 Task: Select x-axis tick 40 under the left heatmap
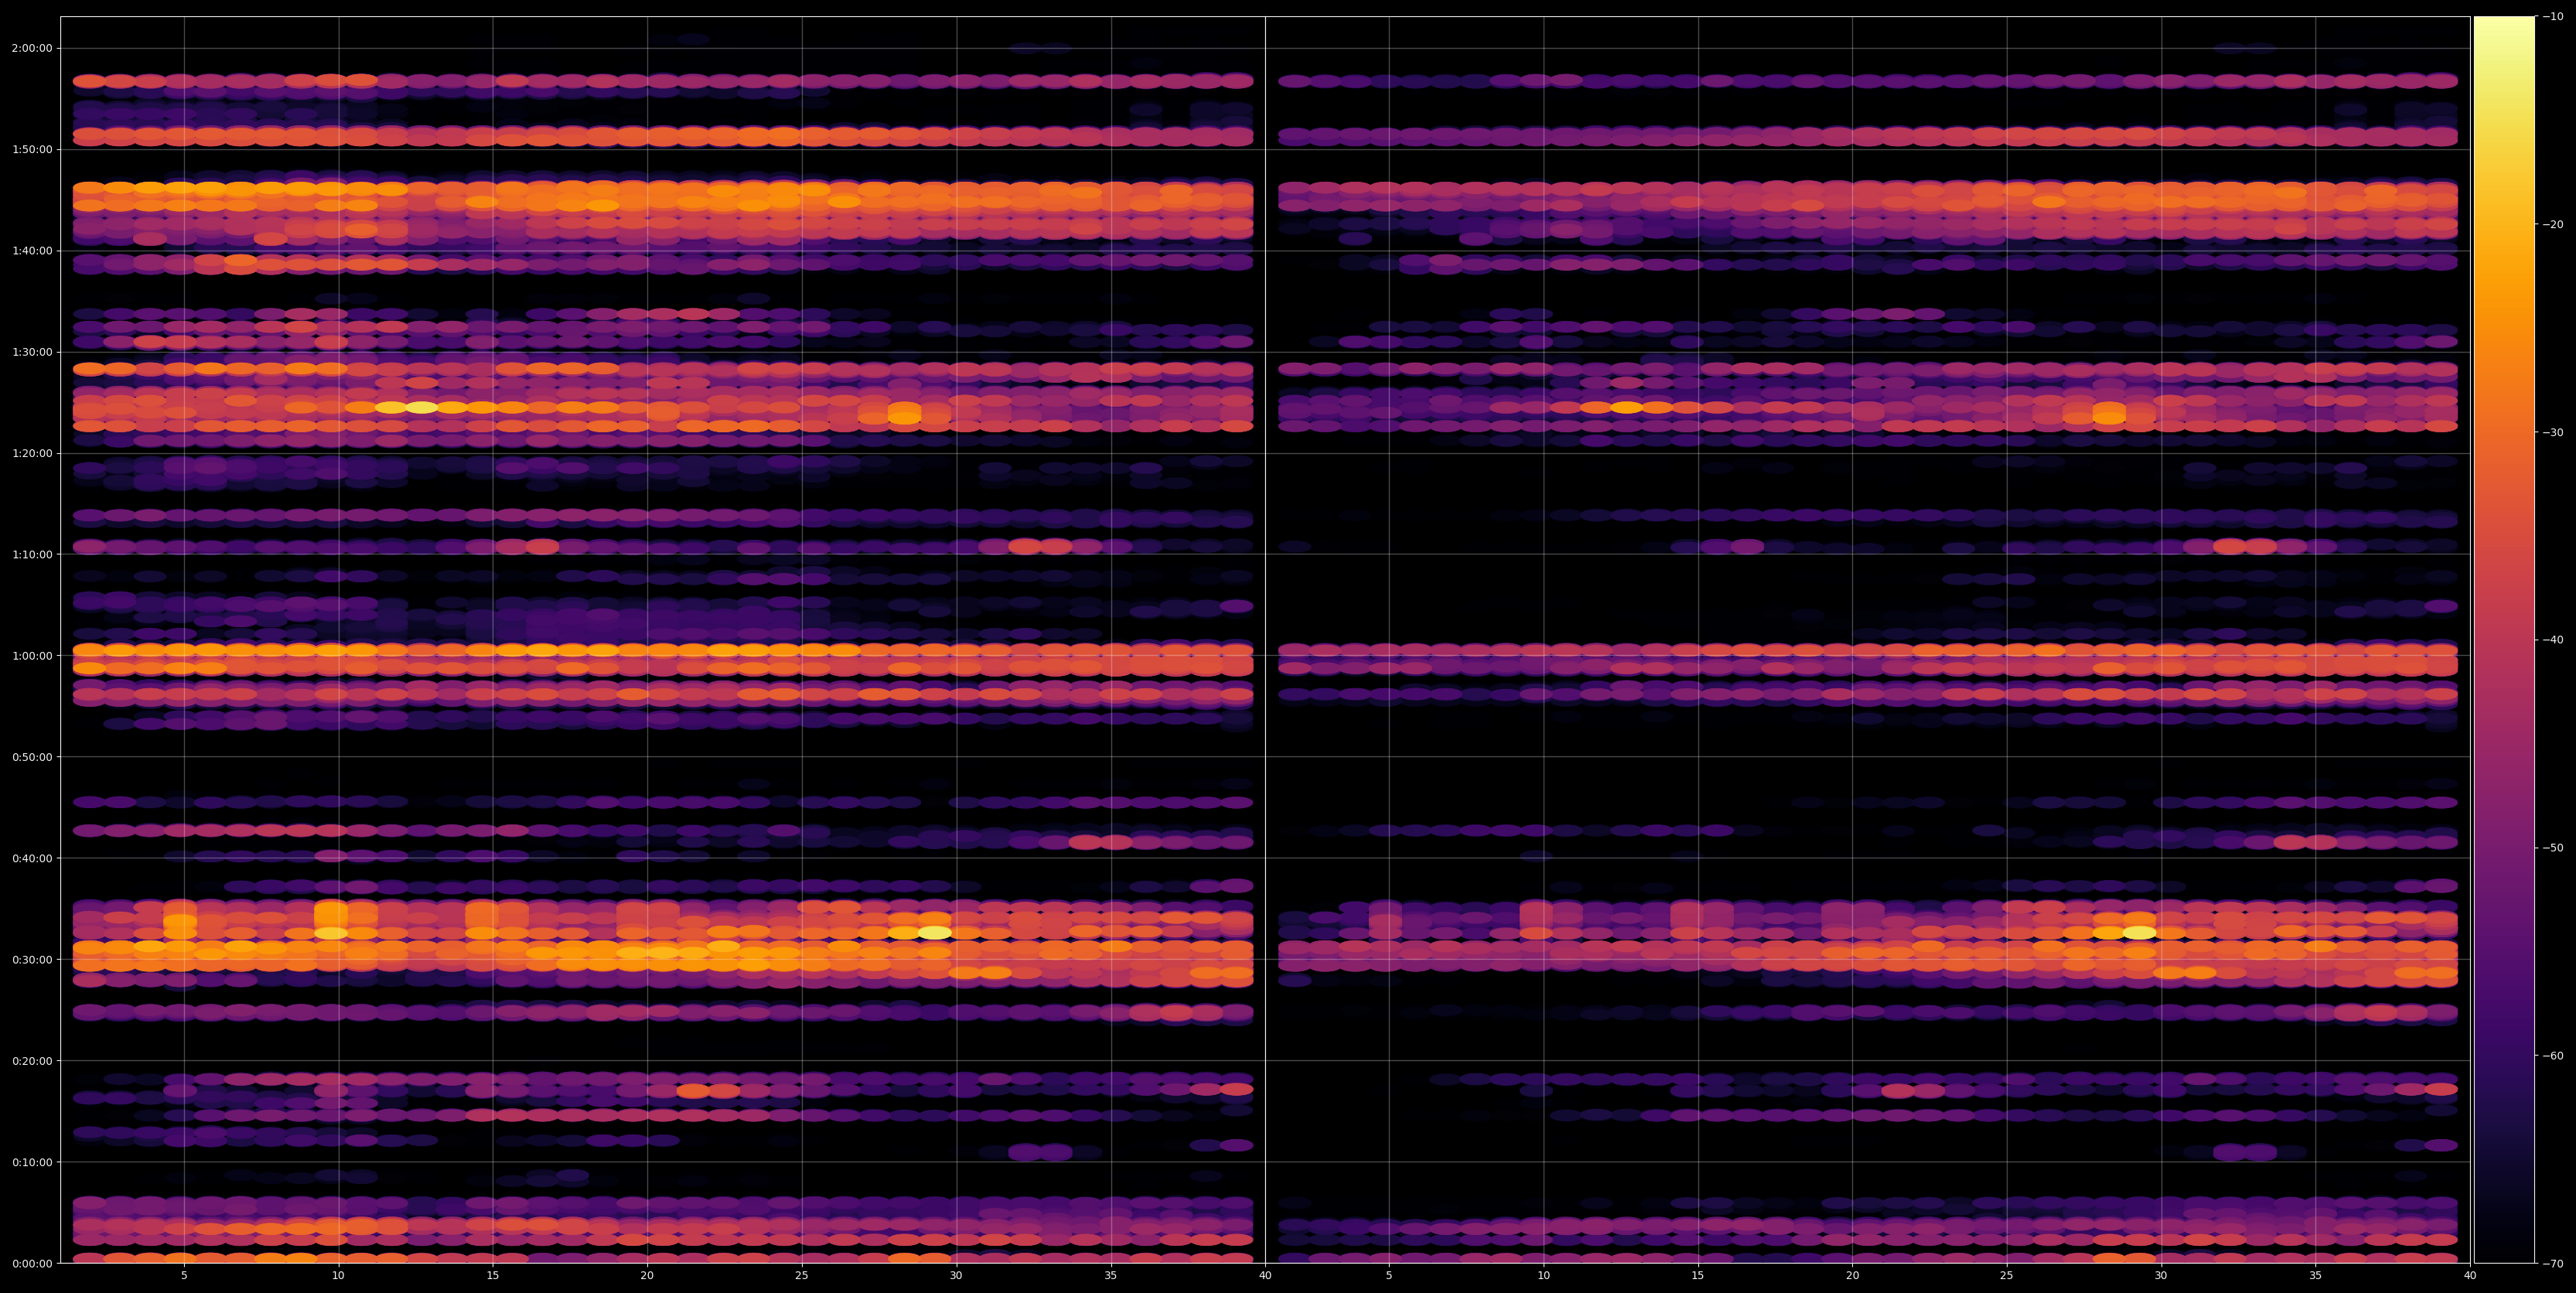[1265, 1276]
